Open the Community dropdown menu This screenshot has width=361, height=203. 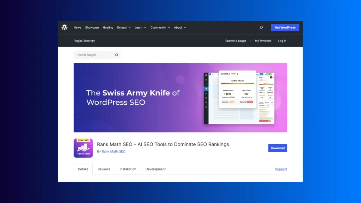[160, 27]
